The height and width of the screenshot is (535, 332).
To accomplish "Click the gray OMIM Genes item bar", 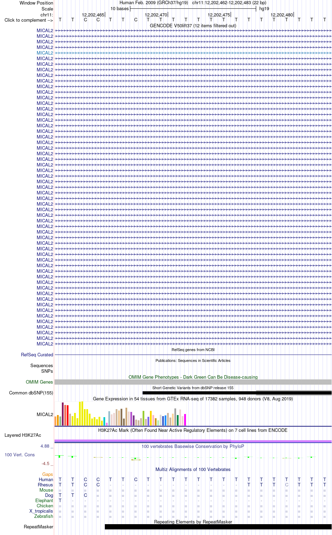I will click(193, 382).
